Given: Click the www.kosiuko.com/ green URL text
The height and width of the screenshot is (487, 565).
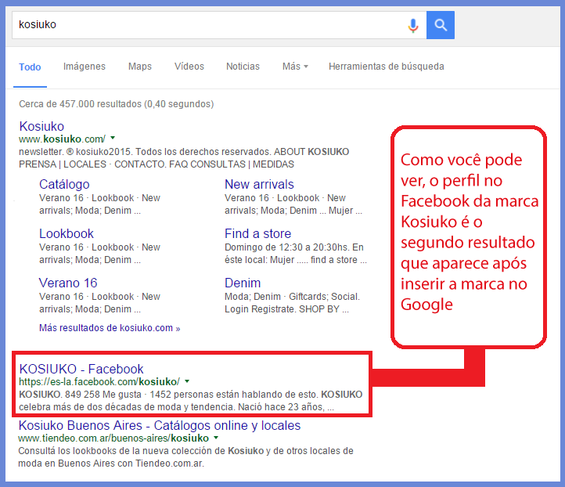Looking at the screenshot, I should (x=62, y=139).
